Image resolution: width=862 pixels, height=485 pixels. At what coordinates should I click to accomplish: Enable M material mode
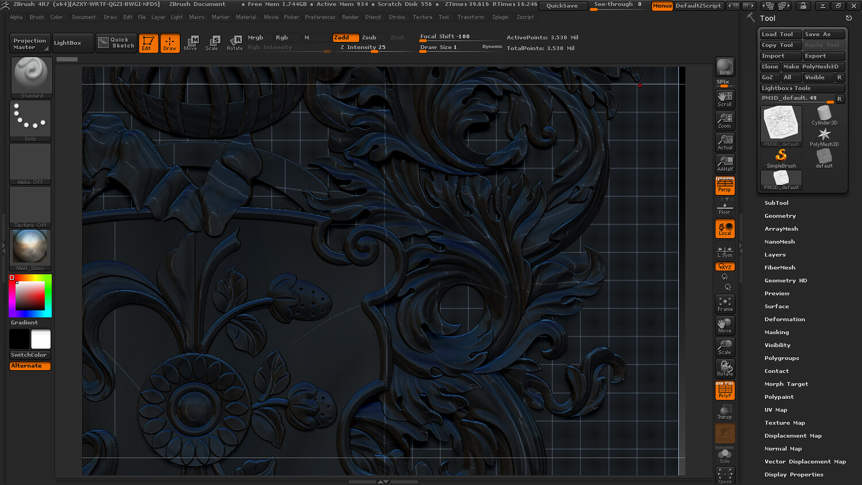tap(317, 37)
